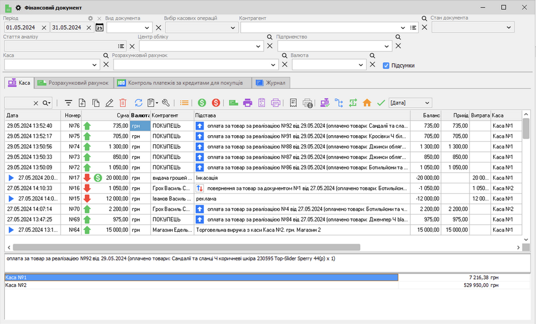Open the [Дата] grouping dropdown
The height and width of the screenshot is (324, 536).
(427, 102)
